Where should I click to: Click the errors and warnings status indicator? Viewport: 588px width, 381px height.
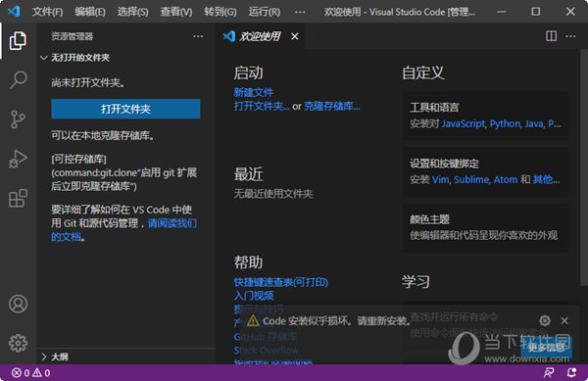[30, 373]
